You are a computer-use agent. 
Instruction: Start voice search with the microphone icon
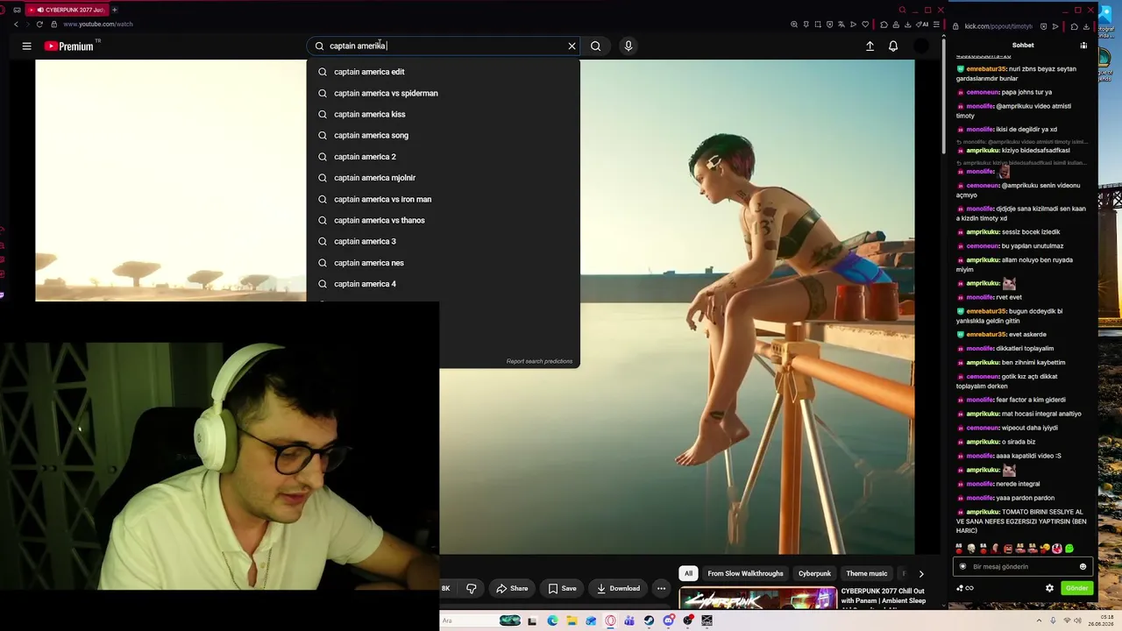[x=628, y=46]
